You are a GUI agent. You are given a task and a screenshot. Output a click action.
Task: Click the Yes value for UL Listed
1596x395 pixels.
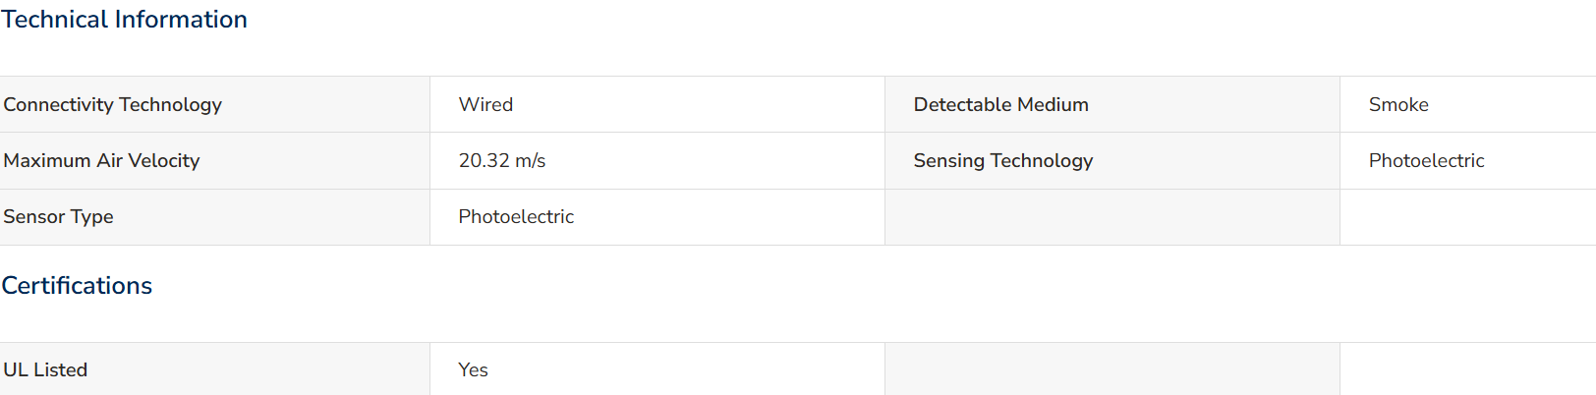click(x=473, y=369)
